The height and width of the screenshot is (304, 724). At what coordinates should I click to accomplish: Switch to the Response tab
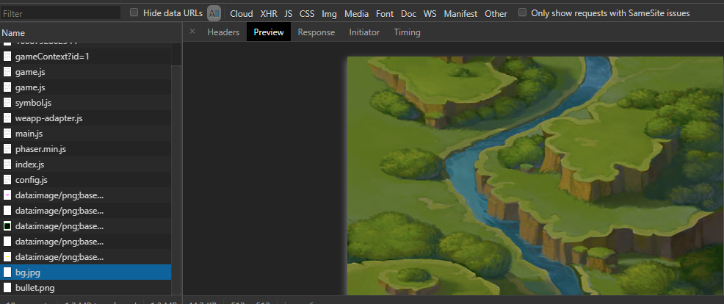click(316, 32)
